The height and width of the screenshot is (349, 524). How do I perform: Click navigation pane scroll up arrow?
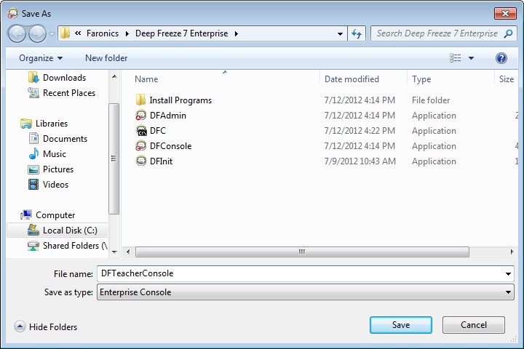pyautogui.click(x=114, y=76)
